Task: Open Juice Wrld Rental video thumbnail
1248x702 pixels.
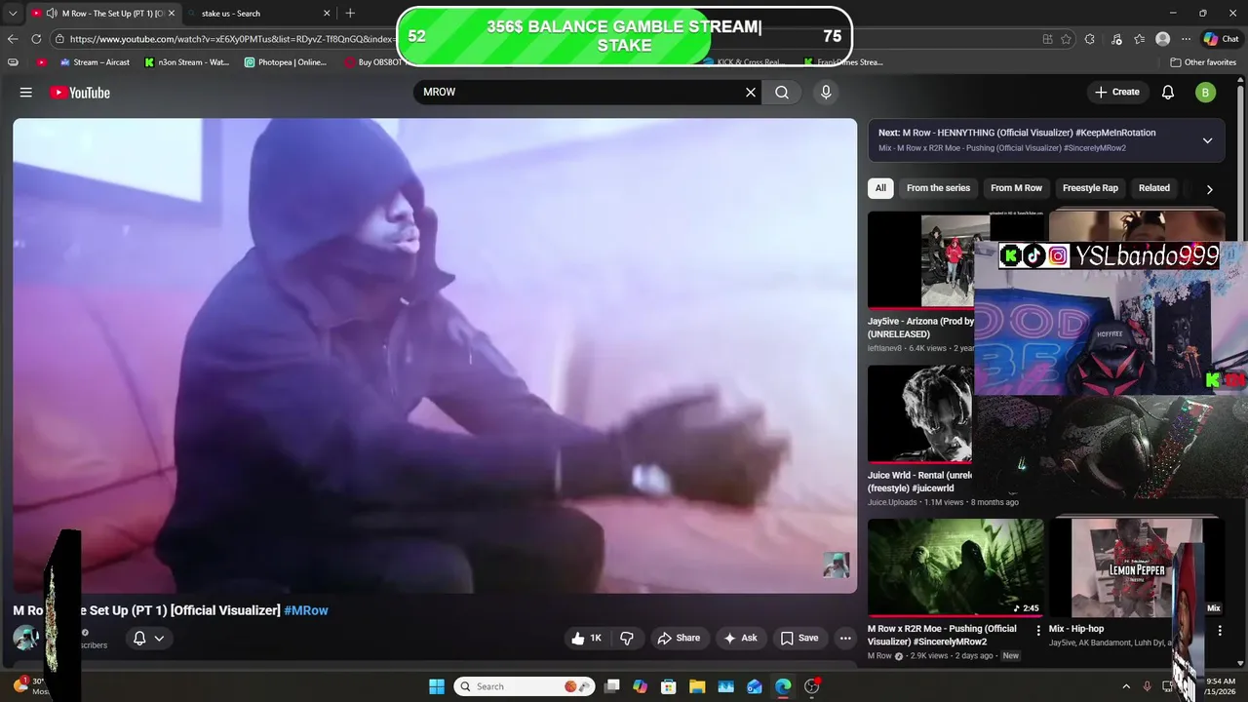Action: 920,413
